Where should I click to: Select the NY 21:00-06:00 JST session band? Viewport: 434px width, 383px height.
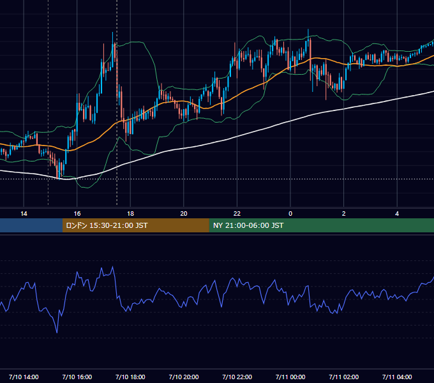(x=321, y=225)
